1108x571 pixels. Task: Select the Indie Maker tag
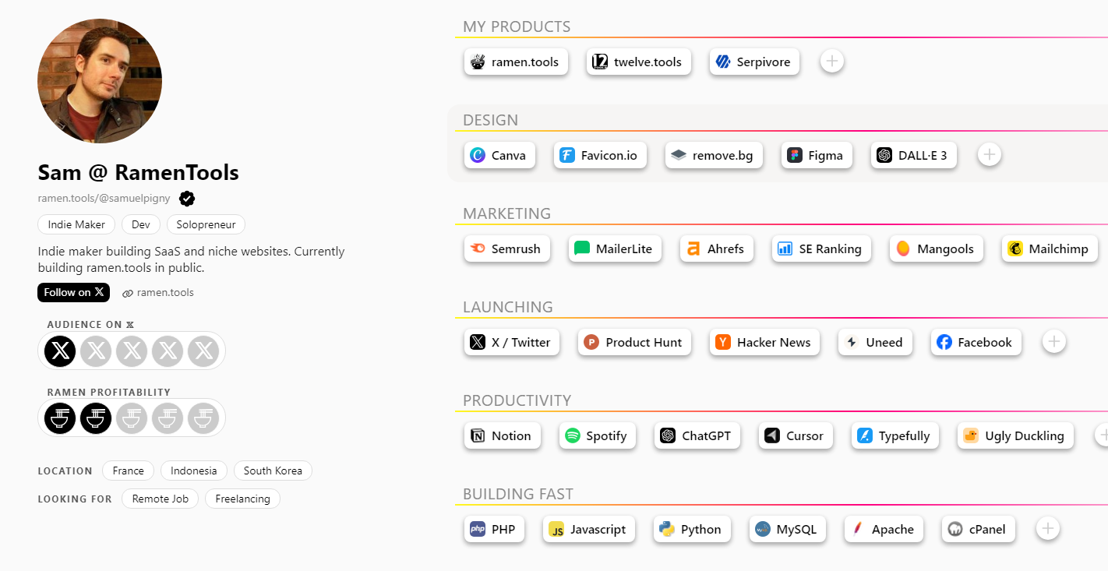click(76, 224)
